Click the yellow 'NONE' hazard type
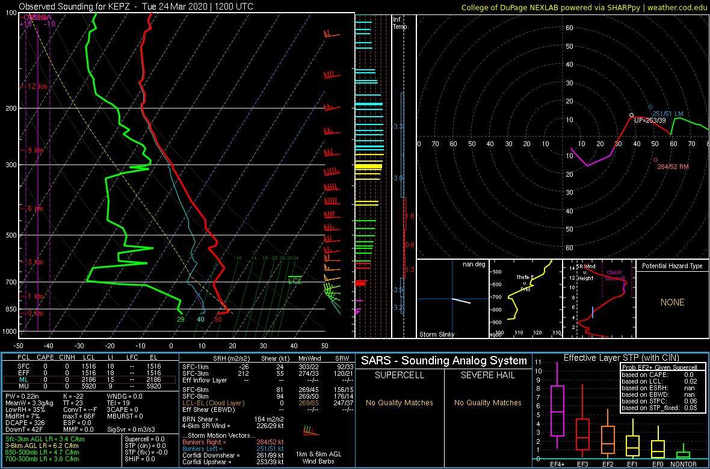Image resolution: width=710 pixels, height=469 pixels. [x=672, y=302]
